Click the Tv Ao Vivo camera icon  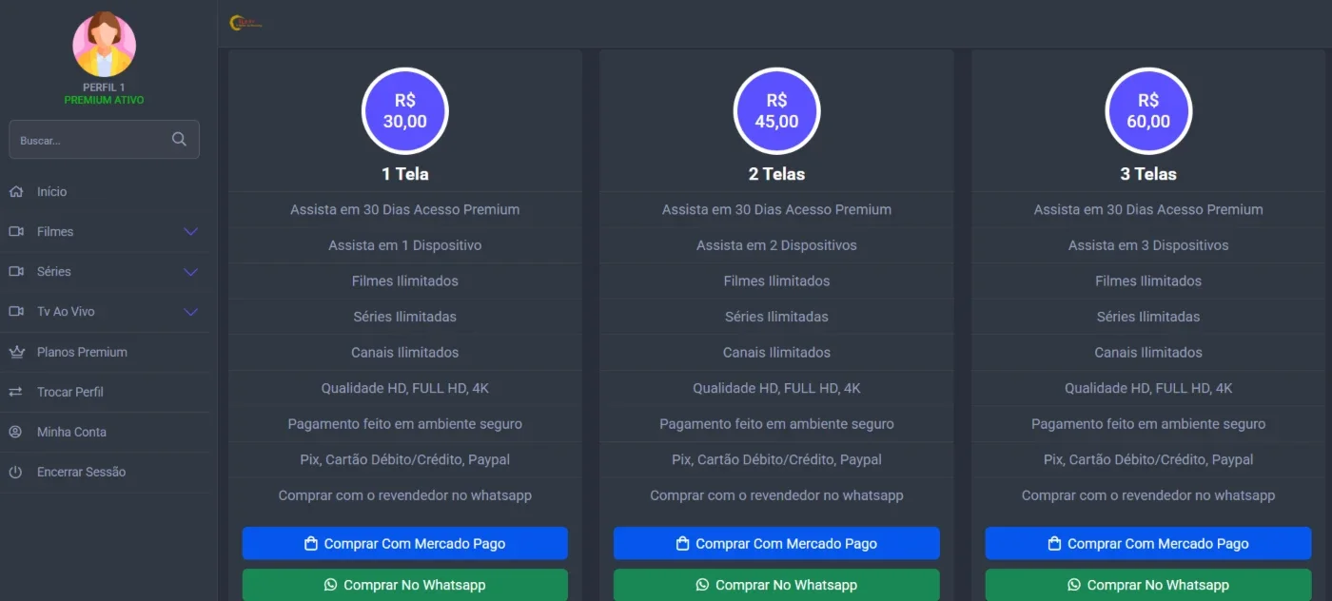tap(16, 311)
